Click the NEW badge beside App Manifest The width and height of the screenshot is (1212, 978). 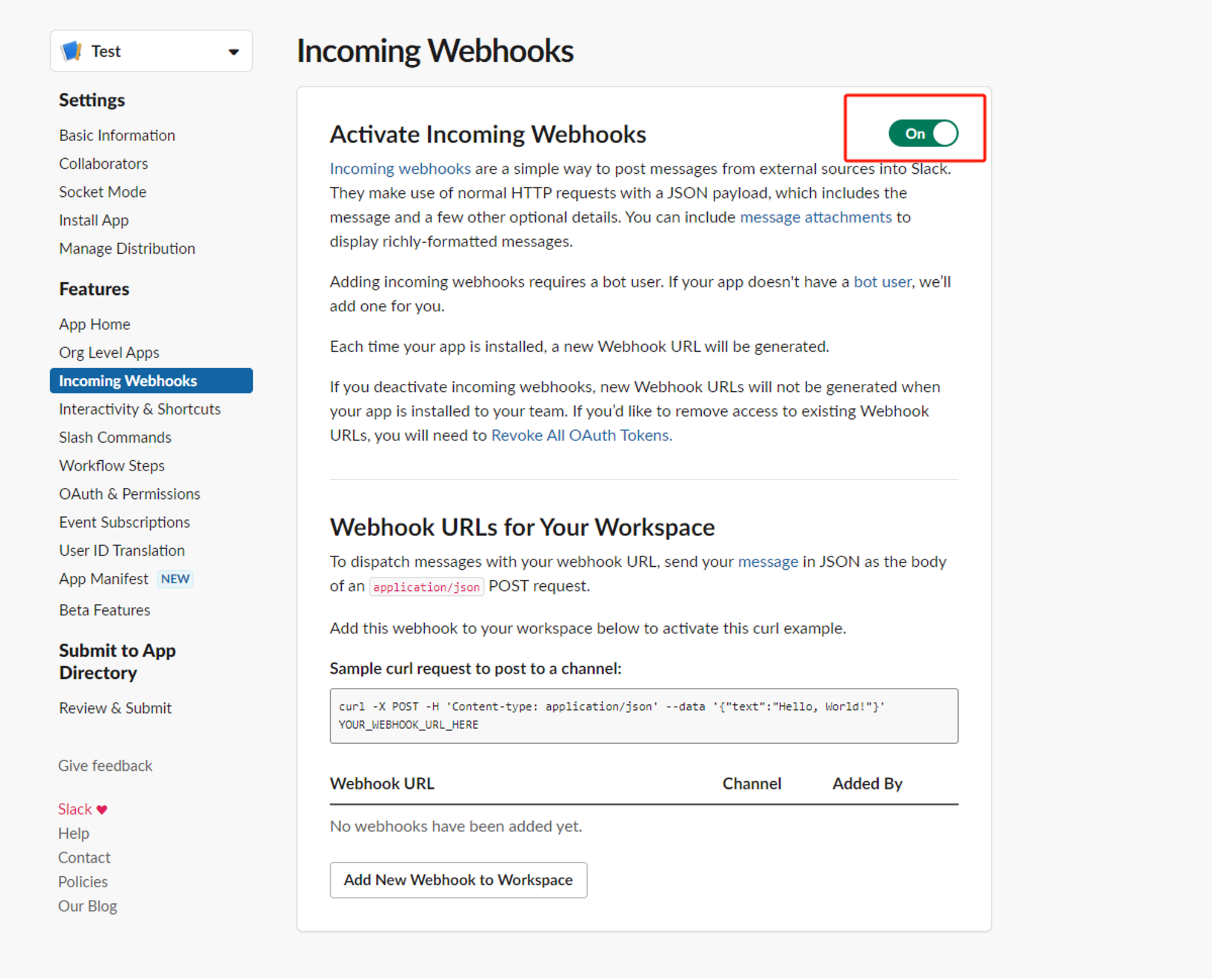click(x=175, y=579)
